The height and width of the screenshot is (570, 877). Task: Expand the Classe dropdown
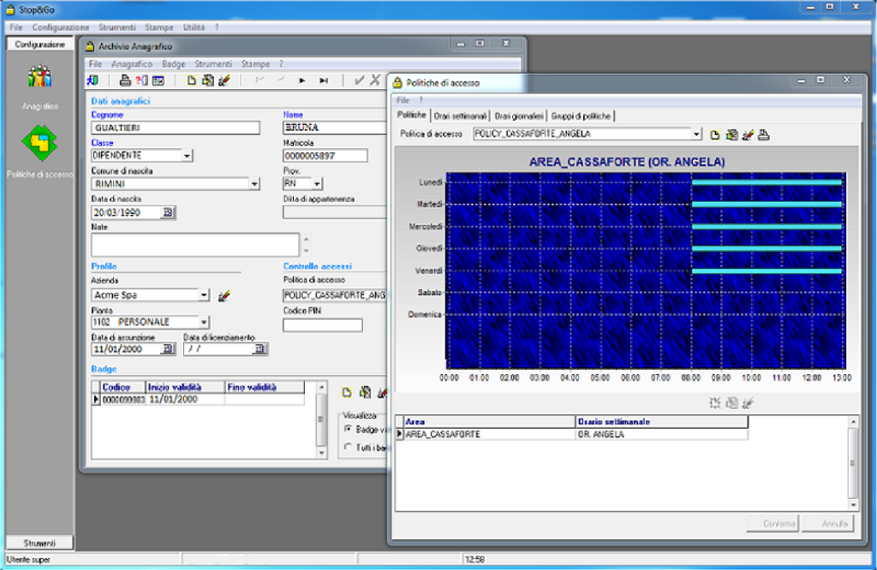187,156
